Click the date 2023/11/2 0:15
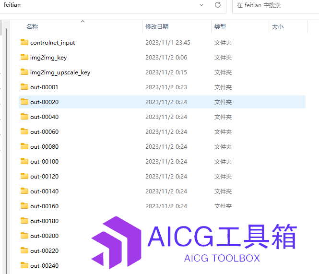Viewport: 319px width, 274px height. [x=166, y=72]
